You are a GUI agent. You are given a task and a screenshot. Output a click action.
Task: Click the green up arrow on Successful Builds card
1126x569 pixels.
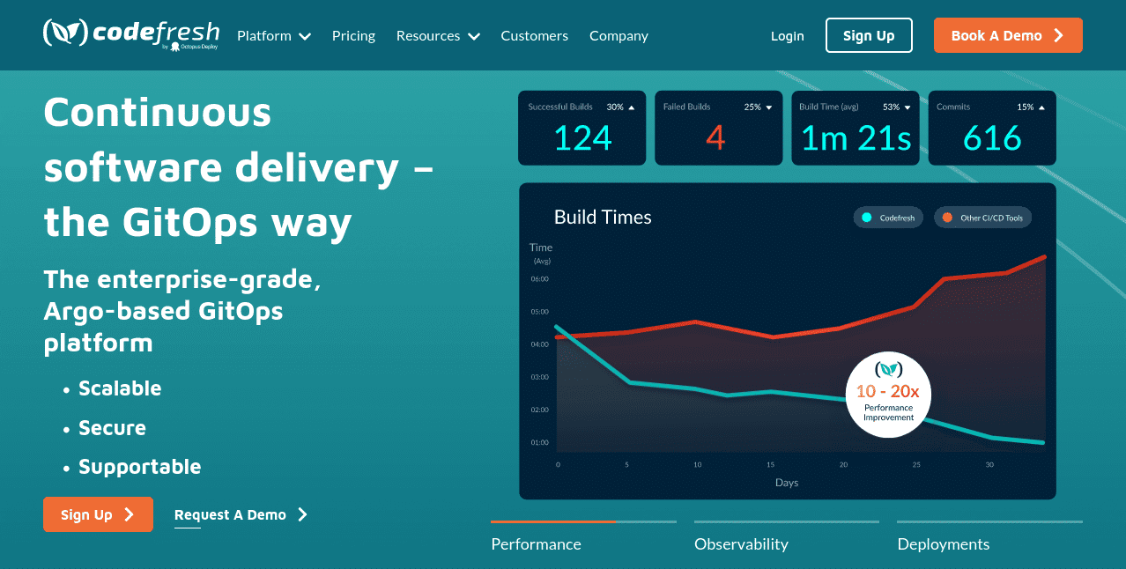tap(631, 107)
